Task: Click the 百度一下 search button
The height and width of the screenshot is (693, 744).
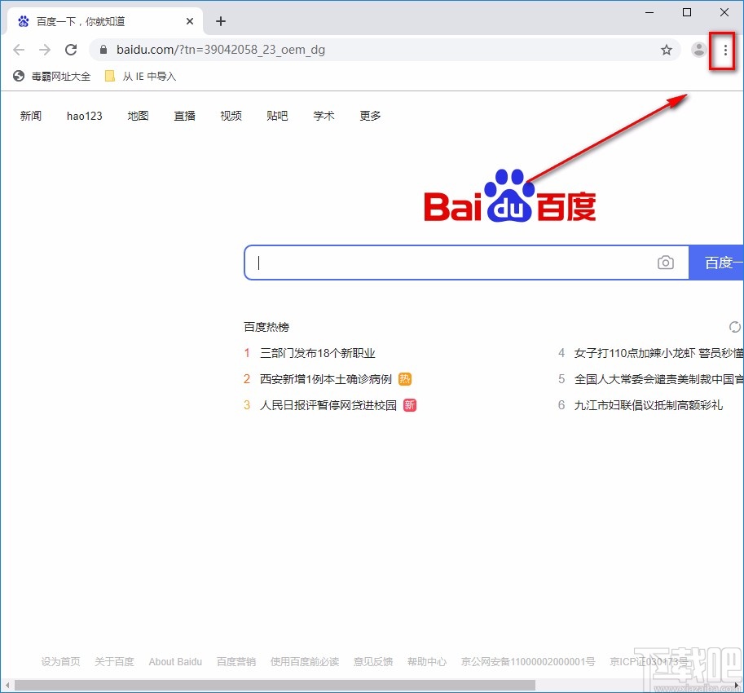Action: (x=716, y=263)
